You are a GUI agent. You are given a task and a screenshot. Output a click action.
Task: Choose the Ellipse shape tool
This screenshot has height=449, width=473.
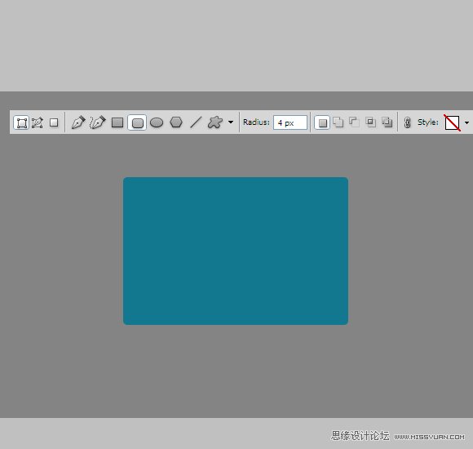(x=157, y=122)
